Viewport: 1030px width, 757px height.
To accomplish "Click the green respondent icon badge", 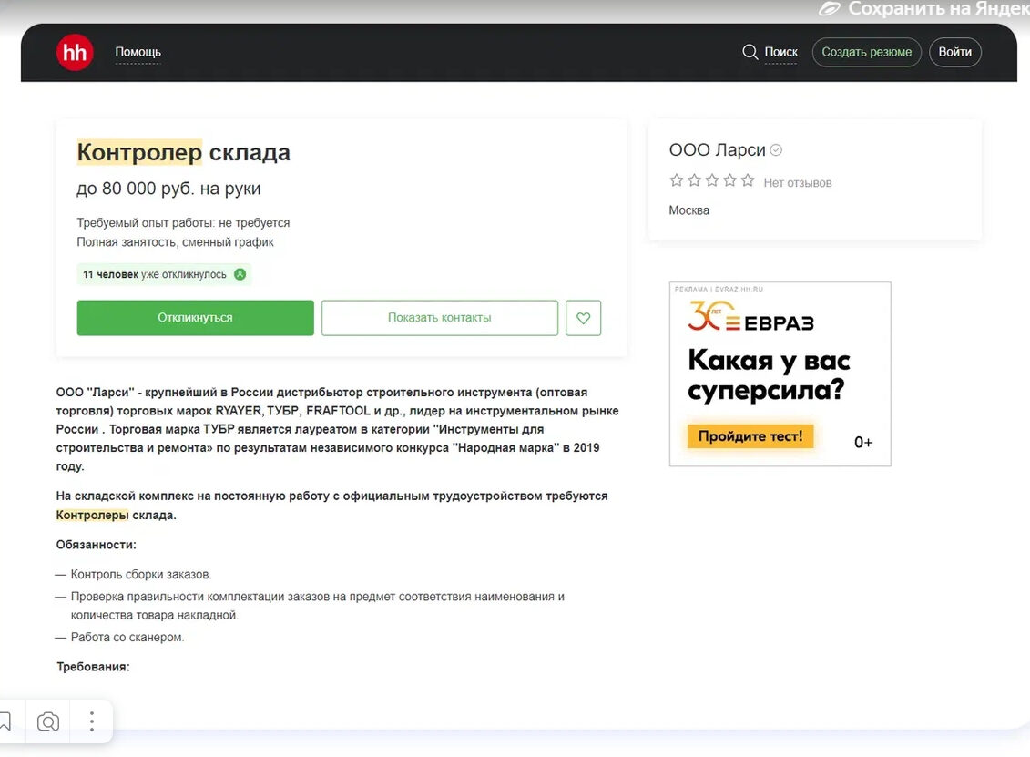I will (240, 274).
